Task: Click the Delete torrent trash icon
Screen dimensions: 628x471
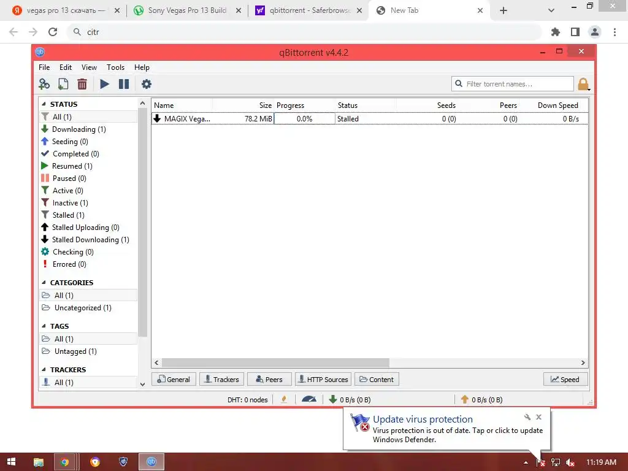Action: (x=82, y=84)
